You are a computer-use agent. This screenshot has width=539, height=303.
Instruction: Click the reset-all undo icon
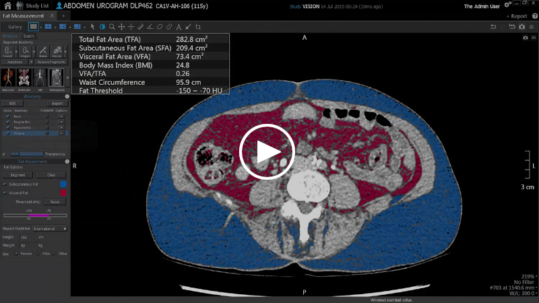tap(512, 26)
